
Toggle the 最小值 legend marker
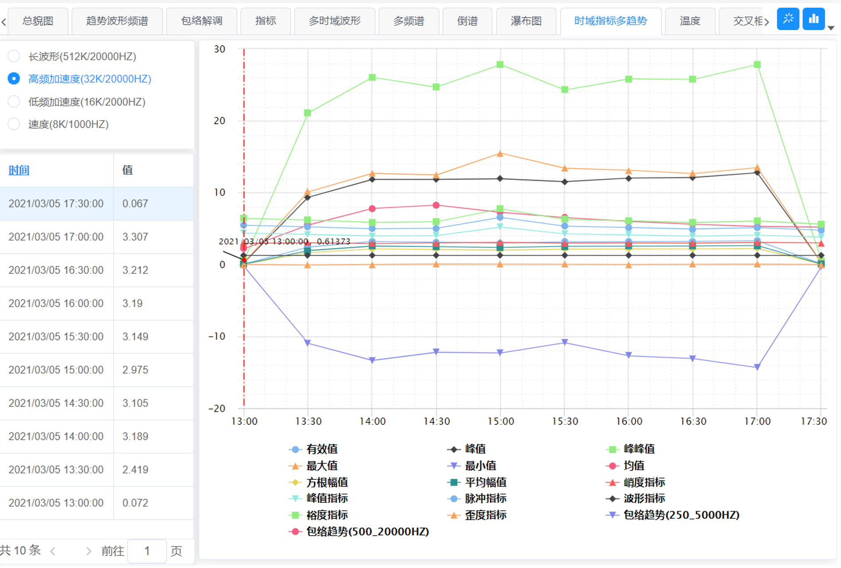(454, 466)
